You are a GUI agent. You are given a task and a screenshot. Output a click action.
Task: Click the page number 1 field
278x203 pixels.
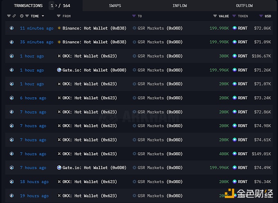tap(52, 6)
